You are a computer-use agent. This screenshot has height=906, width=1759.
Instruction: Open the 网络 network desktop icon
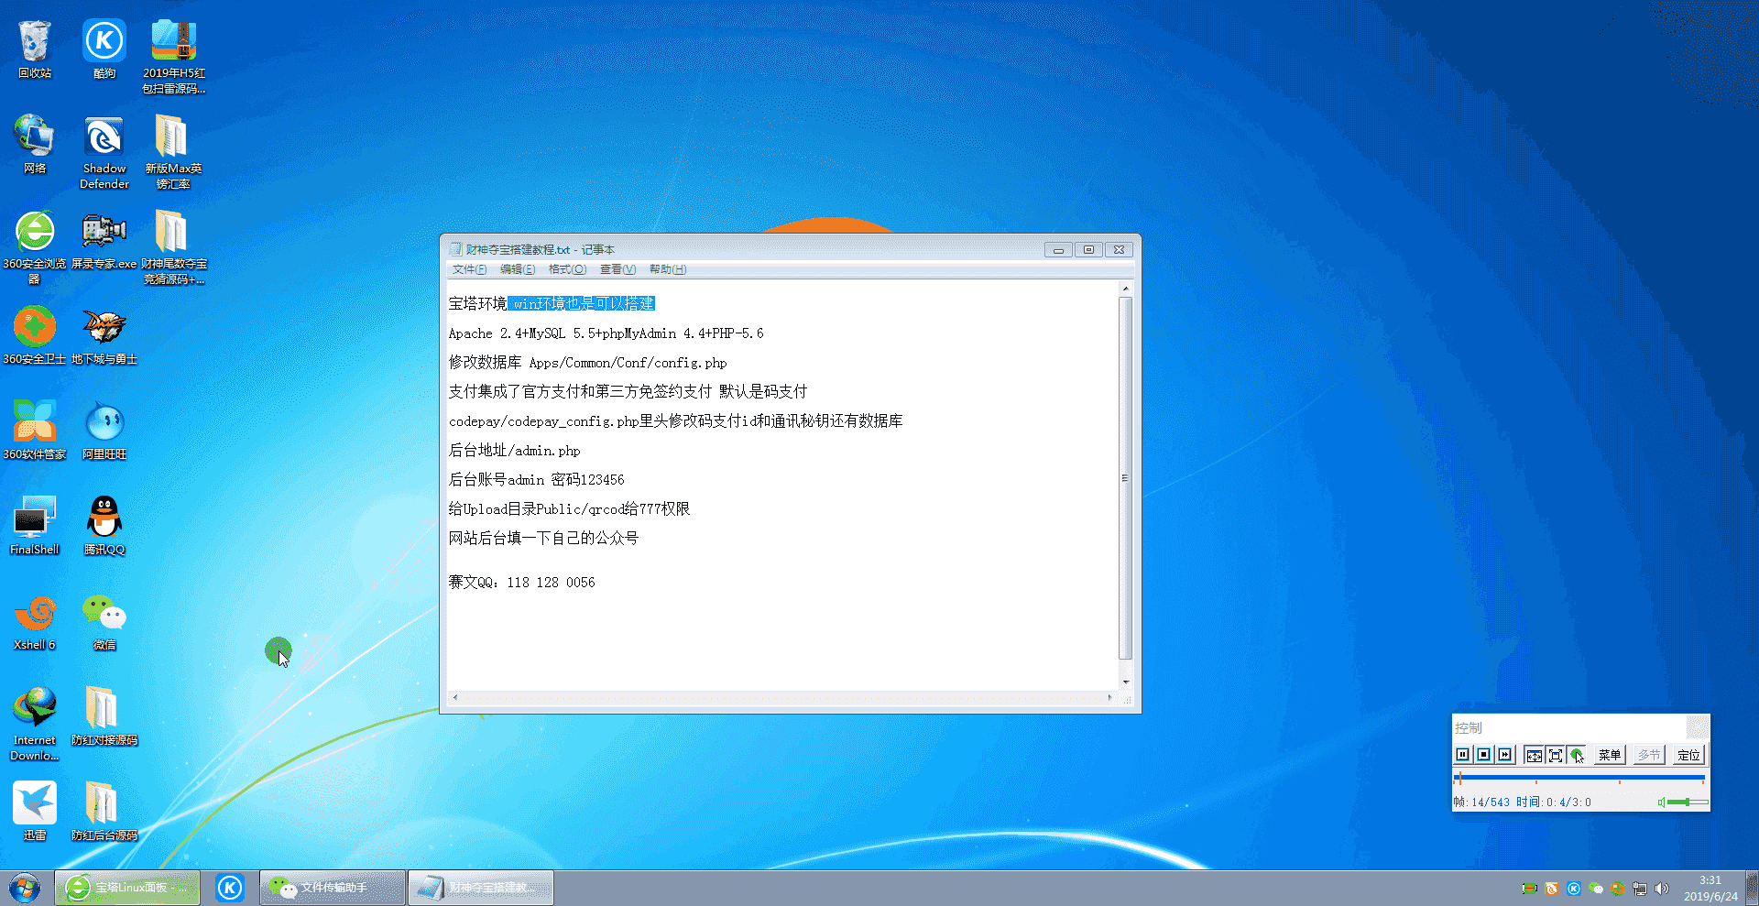35,144
